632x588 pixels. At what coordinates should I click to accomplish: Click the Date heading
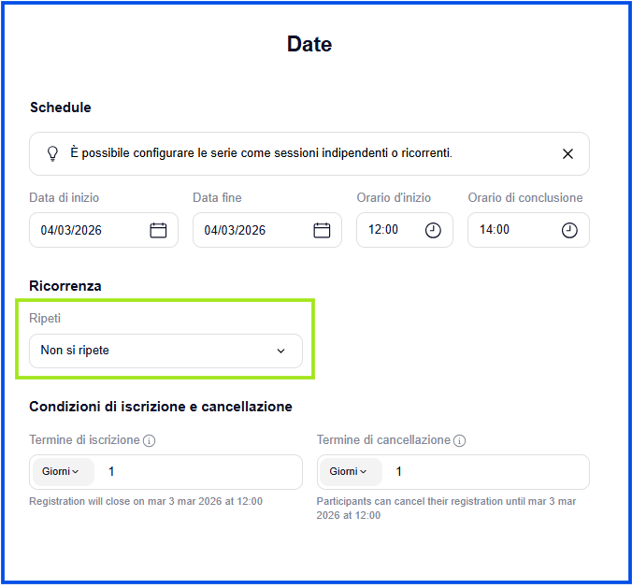309,44
